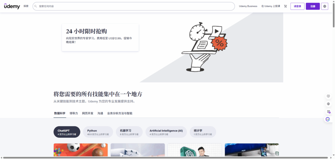Click the search magnifier icon

(36, 7)
